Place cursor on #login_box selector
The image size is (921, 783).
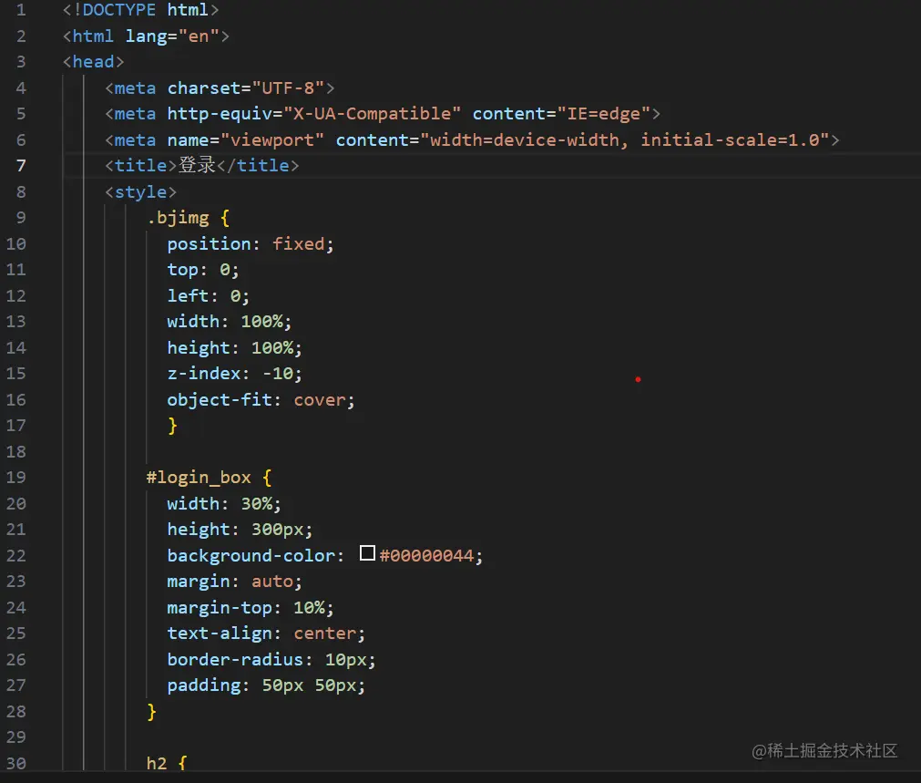pos(199,478)
